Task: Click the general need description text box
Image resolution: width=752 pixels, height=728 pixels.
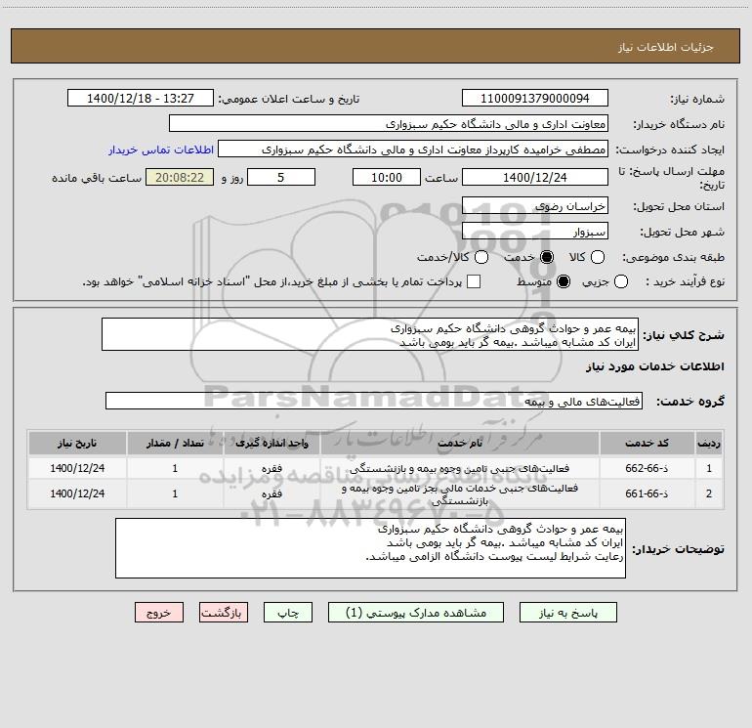Action: (x=370, y=334)
